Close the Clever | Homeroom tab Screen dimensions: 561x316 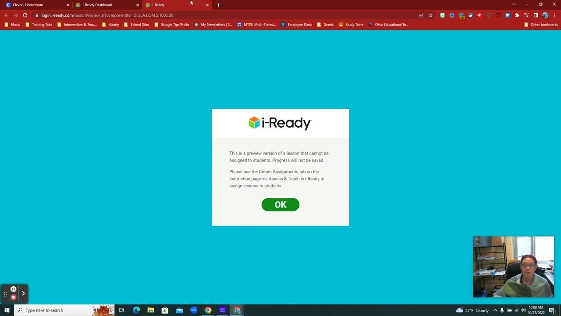pyautogui.click(x=67, y=5)
